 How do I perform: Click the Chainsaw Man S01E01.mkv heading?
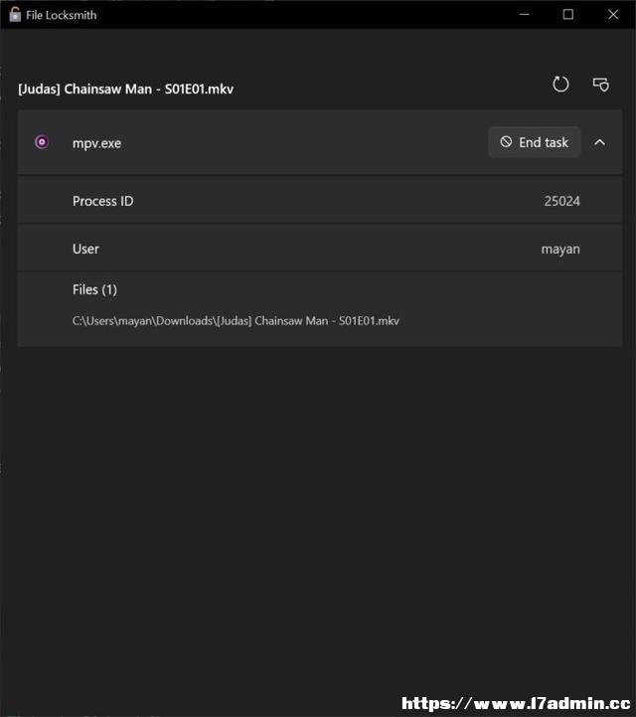125,89
